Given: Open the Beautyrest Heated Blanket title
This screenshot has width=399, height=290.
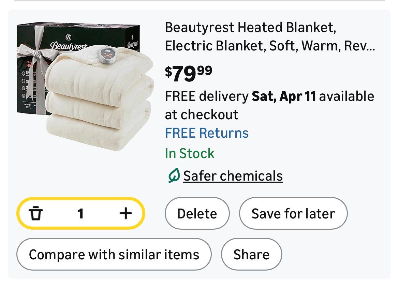Looking at the screenshot, I should (250, 27).
